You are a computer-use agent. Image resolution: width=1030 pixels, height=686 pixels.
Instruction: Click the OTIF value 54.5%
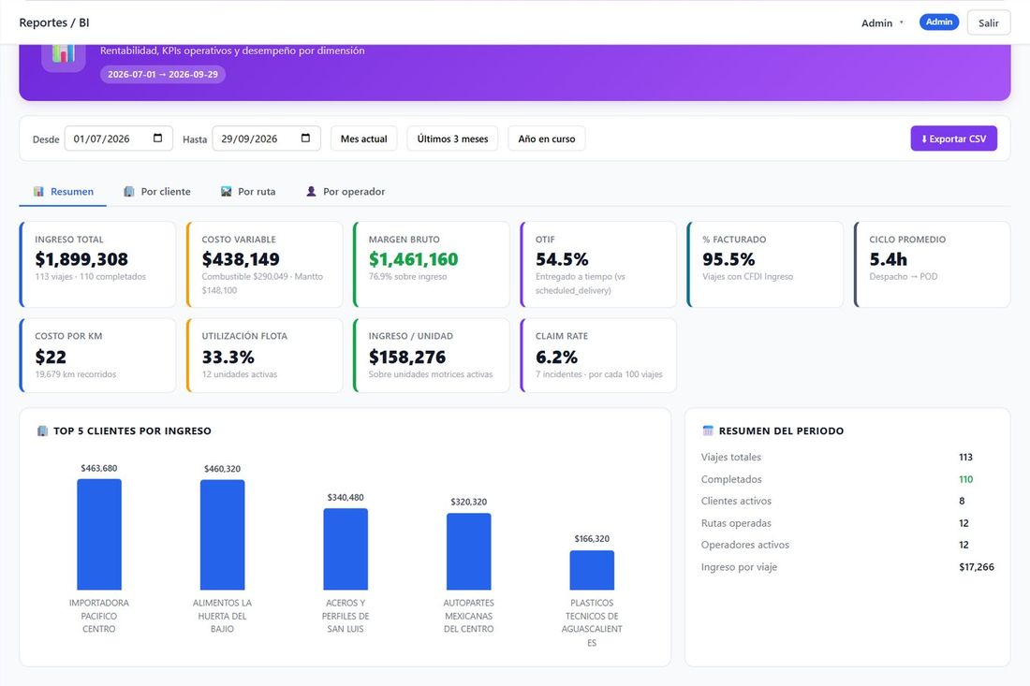[562, 259]
